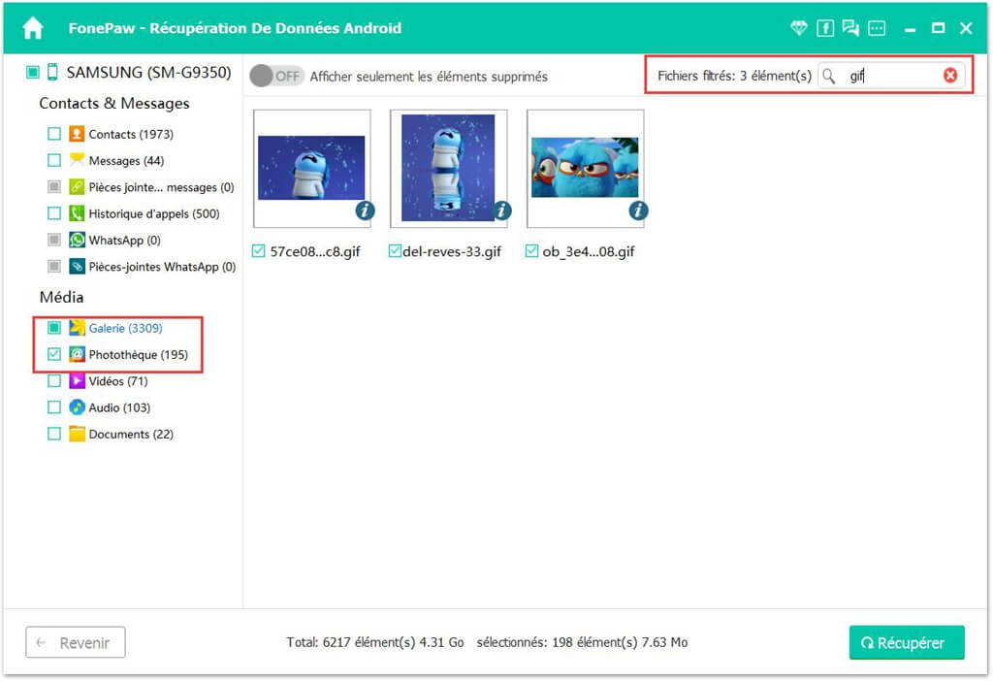Image resolution: width=993 pixels, height=681 pixels.
Task: Maximize the FonePaw window
Action: pos(938,28)
